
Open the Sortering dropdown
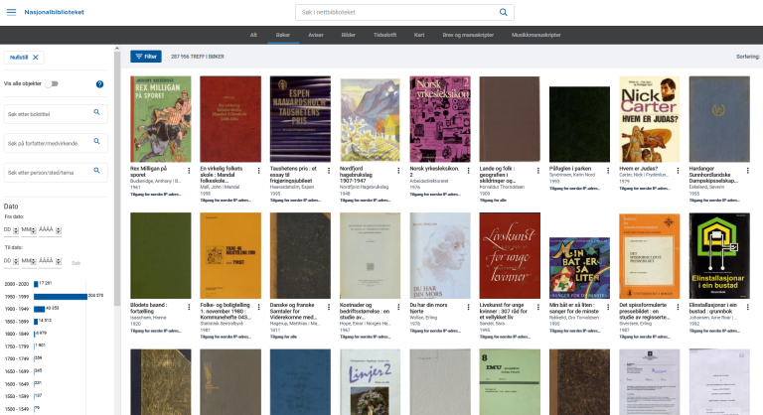coord(748,57)
